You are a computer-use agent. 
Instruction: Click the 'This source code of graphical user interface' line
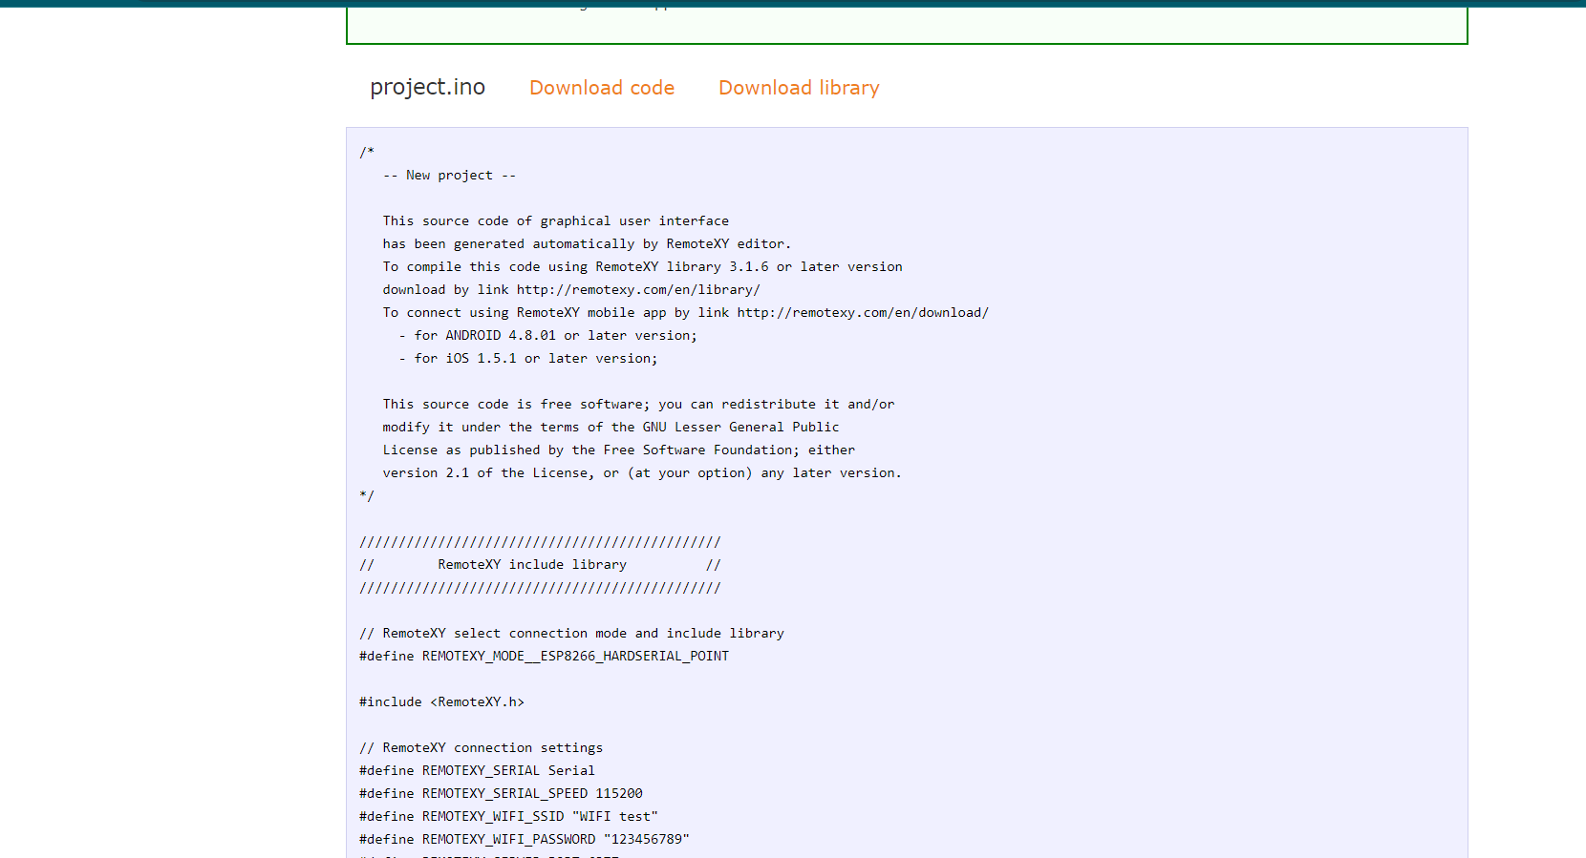click(x=556, y=221)
